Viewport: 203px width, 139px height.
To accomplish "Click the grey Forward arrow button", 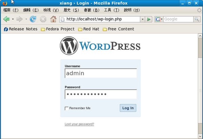I will tap(19, 19).
